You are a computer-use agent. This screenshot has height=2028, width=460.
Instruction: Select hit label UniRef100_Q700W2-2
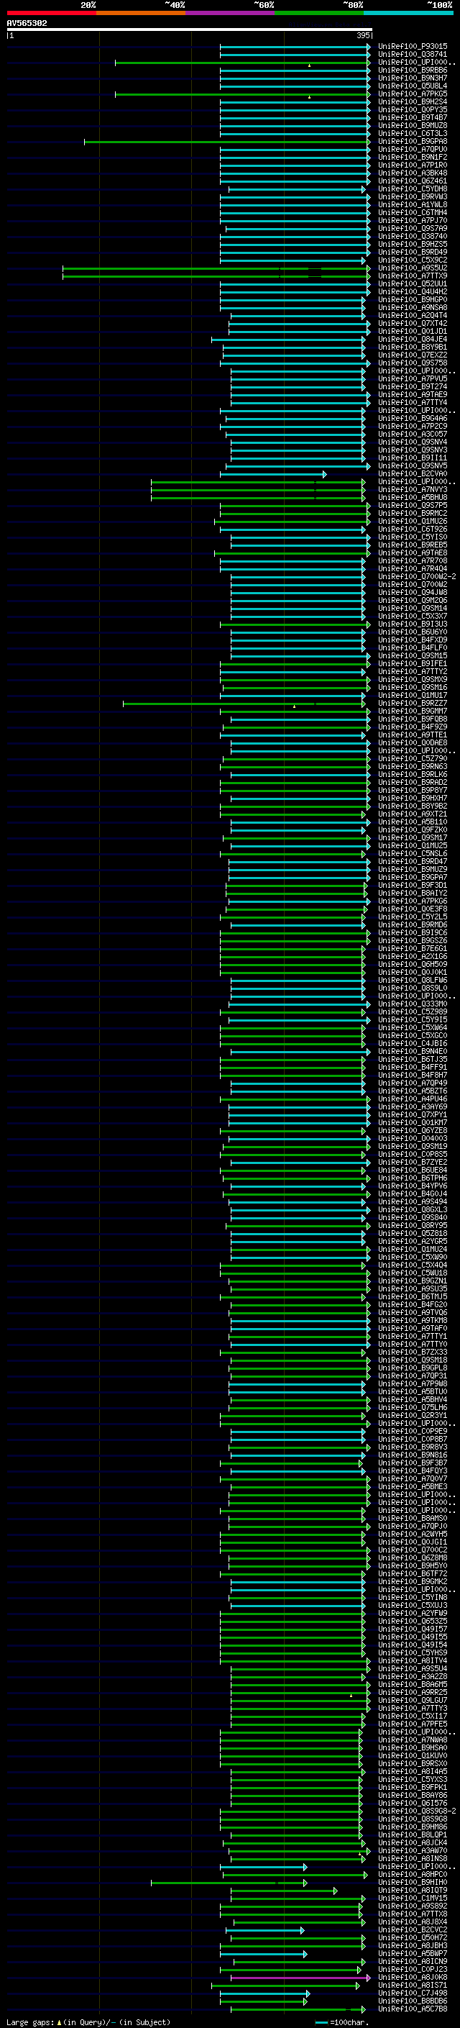tap(417, 577)
